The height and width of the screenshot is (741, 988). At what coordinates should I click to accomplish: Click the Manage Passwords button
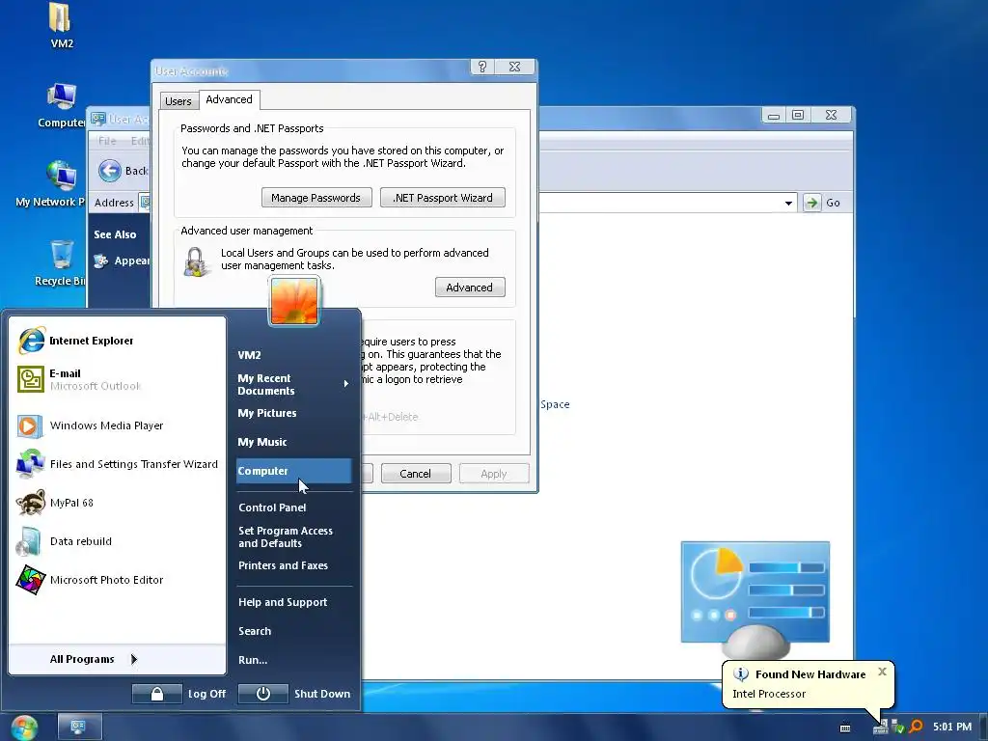[x=316, y=198]
